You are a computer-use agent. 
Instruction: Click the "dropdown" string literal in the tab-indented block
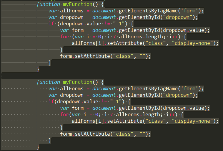click(x=178, y=17)
